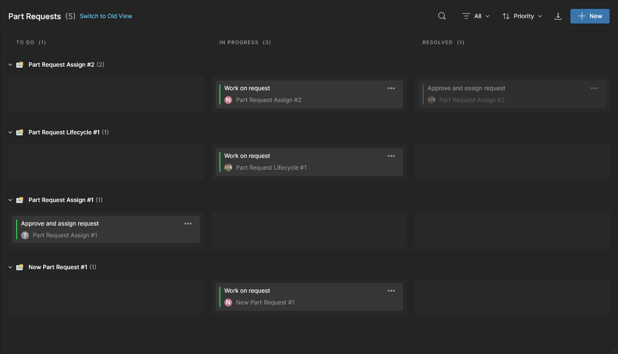Viewport: 618px width, 354px height.
Task: Click the folder icon beside Part Request Assign #2 group
Action: tap(20, 65)
